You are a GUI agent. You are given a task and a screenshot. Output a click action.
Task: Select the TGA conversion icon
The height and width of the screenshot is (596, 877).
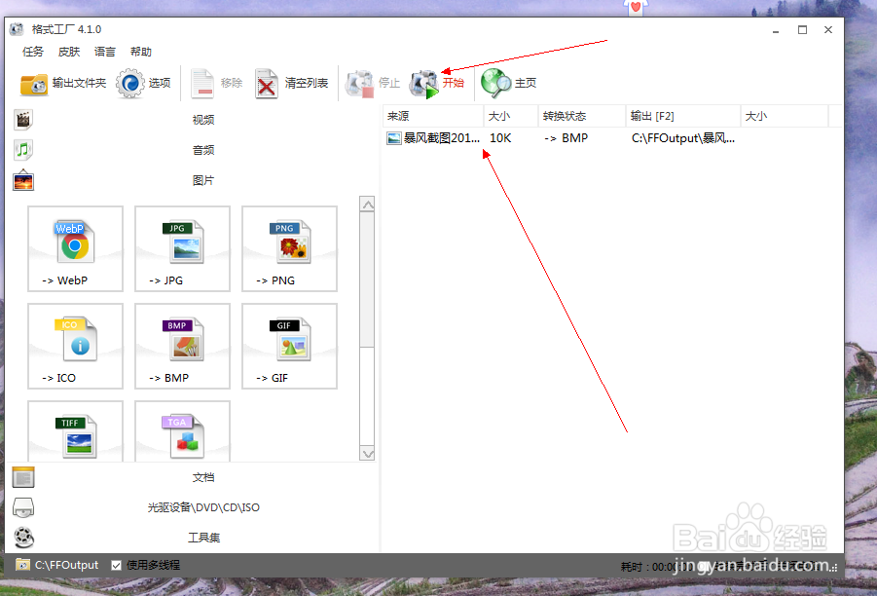(182, 431)
